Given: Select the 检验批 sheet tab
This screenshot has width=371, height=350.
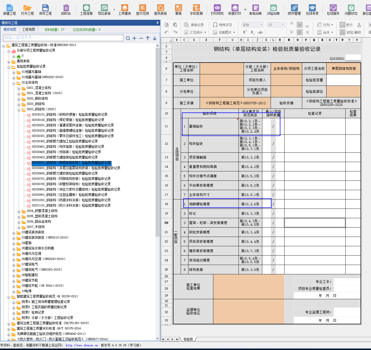Looking at the screenshot, I should (188, 339).
